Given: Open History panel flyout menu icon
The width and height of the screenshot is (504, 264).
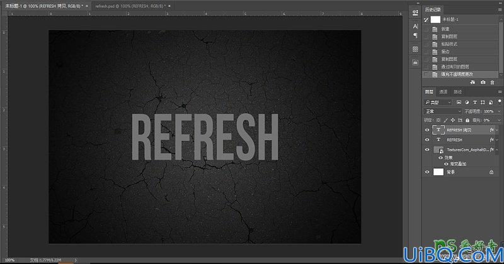Looking at the screenshot, I should (x=500, y=9).
